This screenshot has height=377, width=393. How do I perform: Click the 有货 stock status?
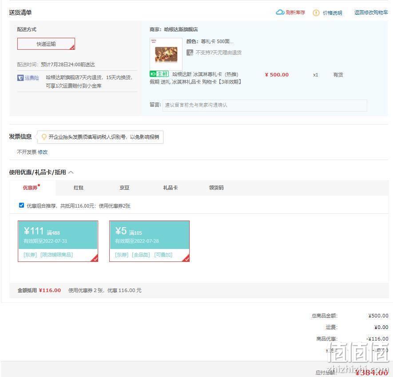tap(338, 75)
